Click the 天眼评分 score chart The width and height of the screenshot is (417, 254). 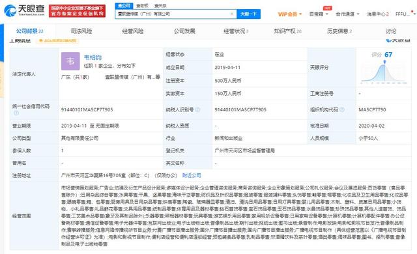pos(384,72)
